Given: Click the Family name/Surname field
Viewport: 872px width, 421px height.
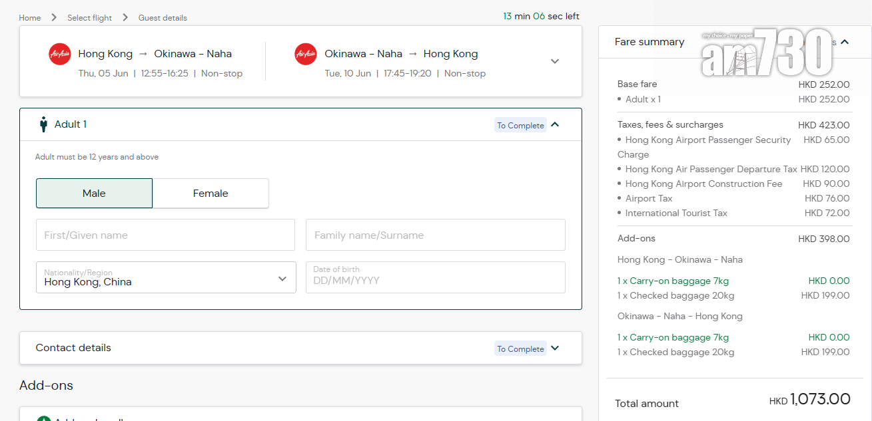Looking at the screenshot, I should click(435, 235).
